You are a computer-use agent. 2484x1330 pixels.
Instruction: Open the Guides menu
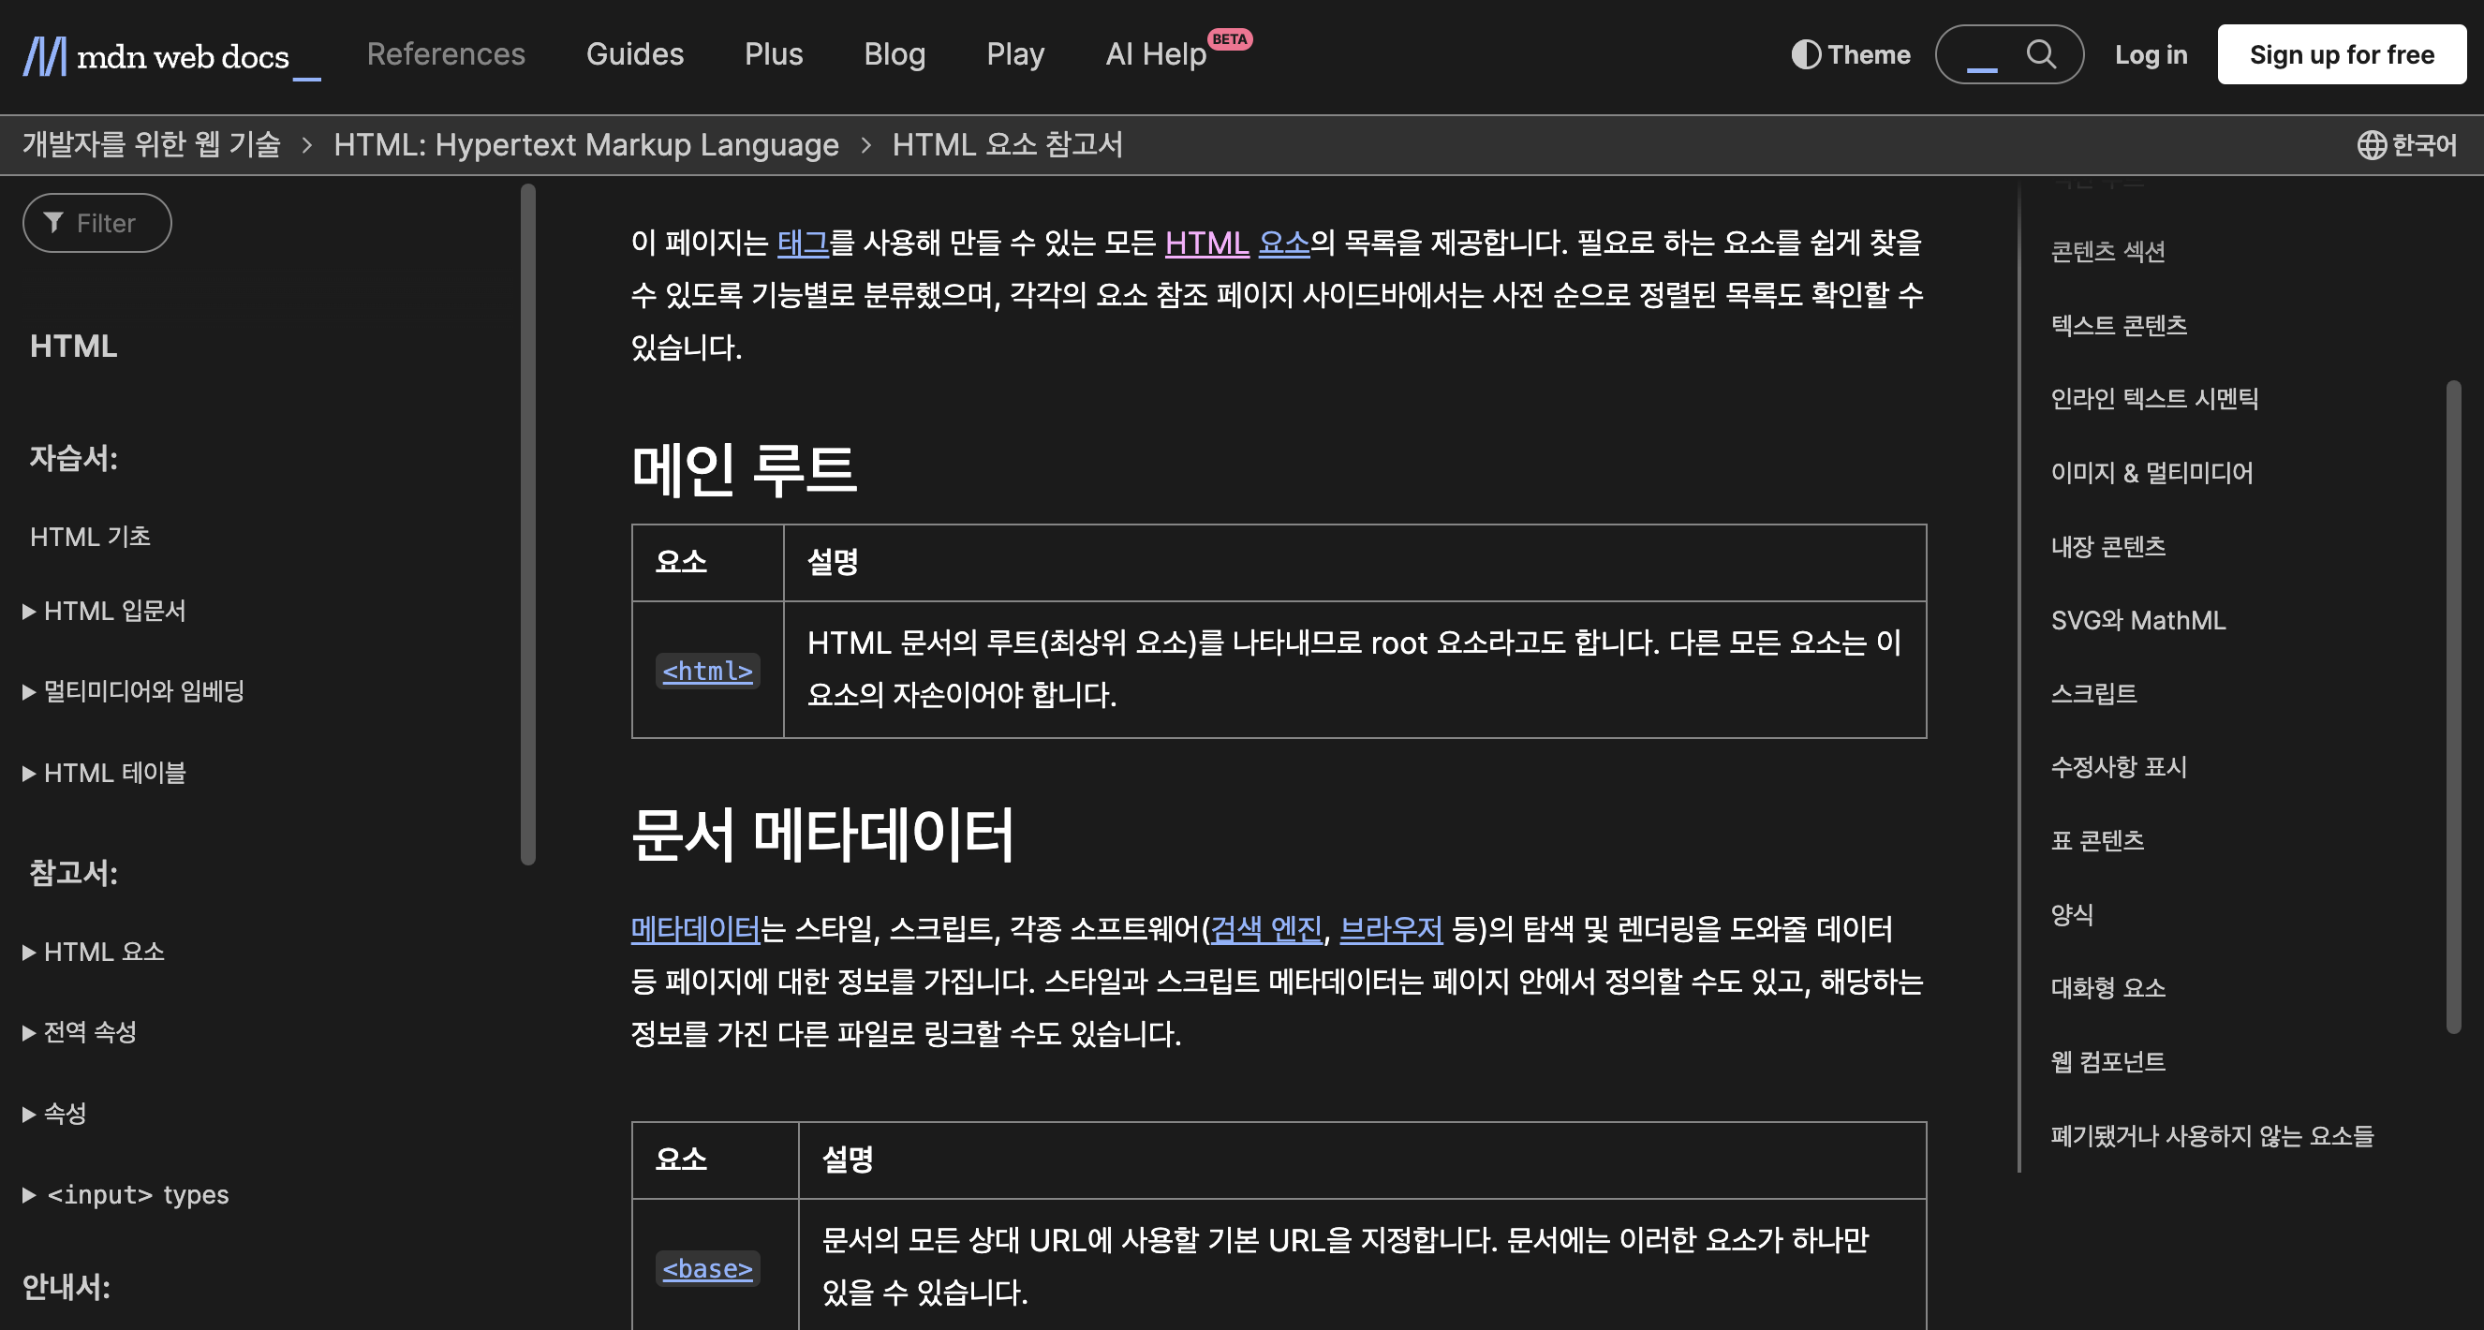coord(634,54)
